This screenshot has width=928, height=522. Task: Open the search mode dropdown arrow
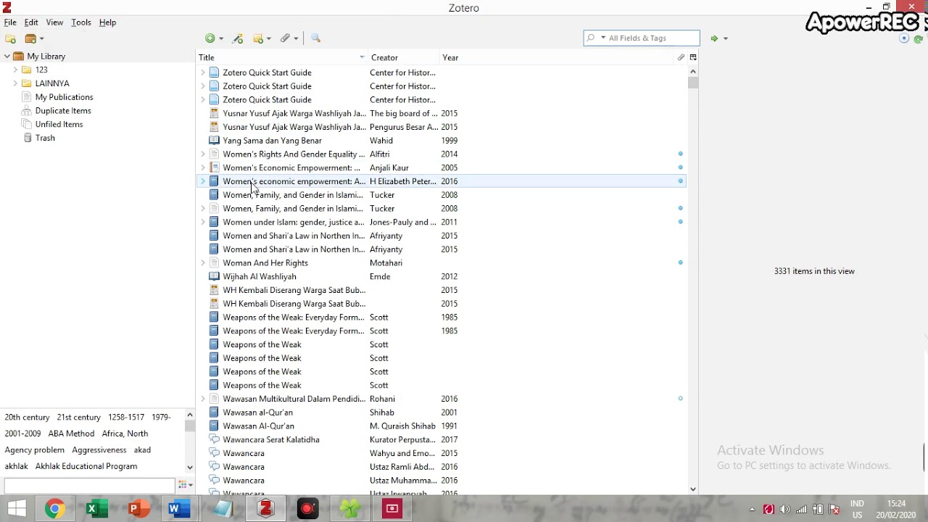pyautogui.click(x=603, y=38)
